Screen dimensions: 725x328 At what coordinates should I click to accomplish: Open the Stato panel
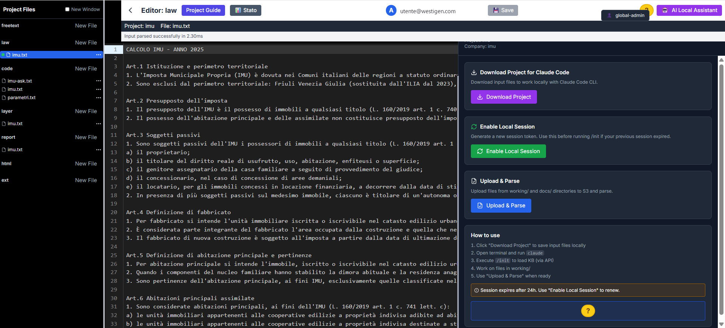point(245,10)
